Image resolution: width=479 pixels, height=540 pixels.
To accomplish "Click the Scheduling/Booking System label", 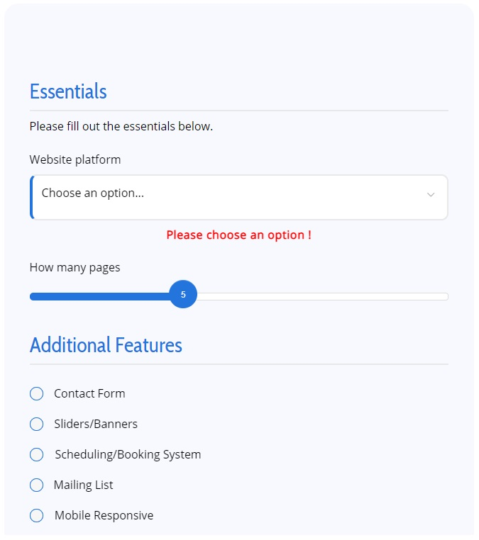I will click(x=128, y=454).
